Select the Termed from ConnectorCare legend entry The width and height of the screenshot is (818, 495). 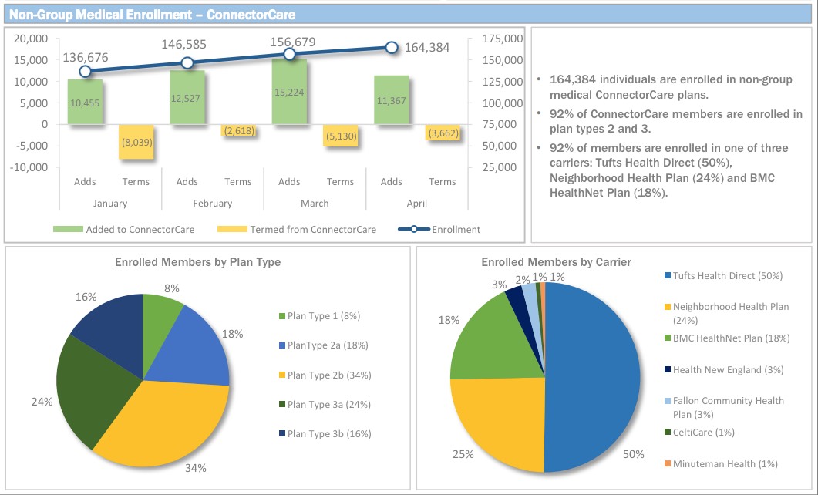(x=297, y=229)
